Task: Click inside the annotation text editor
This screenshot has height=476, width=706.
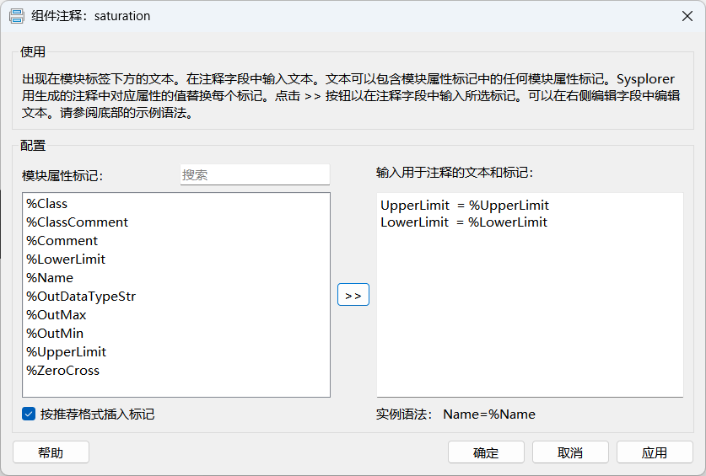Action: (x=530, y=312)
